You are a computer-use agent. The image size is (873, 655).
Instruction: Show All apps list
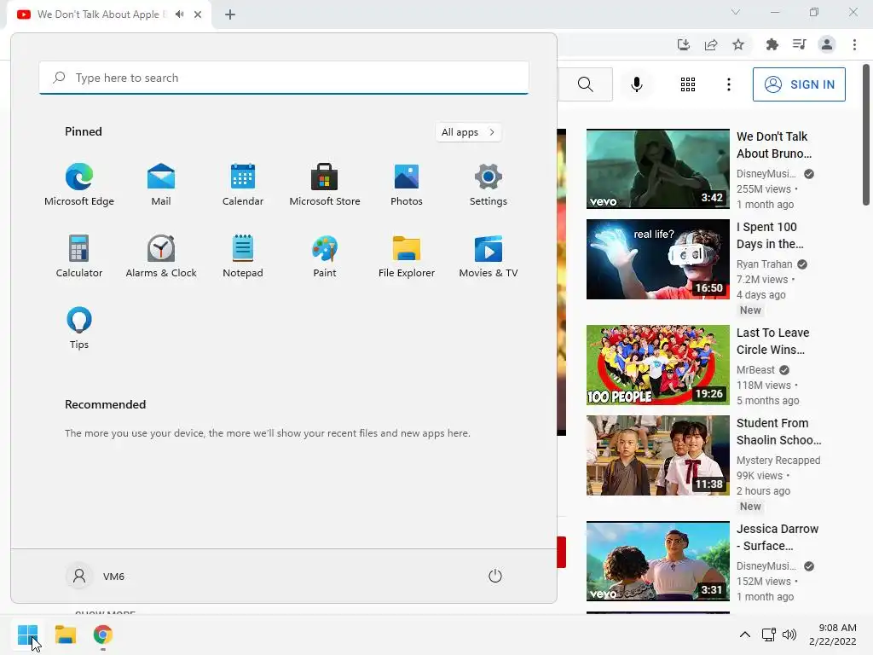click(x=468, y=132)
